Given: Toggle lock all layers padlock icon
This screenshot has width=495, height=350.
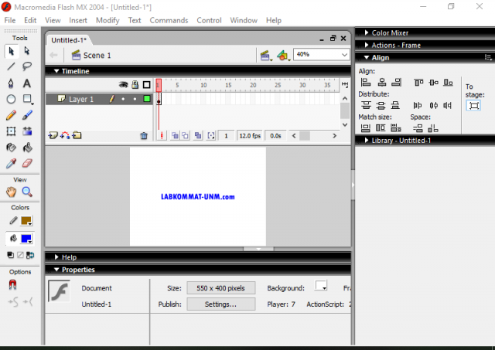Looking at the screenshot, I should pos(135,84).
